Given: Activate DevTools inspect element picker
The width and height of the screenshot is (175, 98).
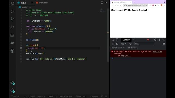Looking at the screenshot, I should pyautogui.click(x=113, y=40).
